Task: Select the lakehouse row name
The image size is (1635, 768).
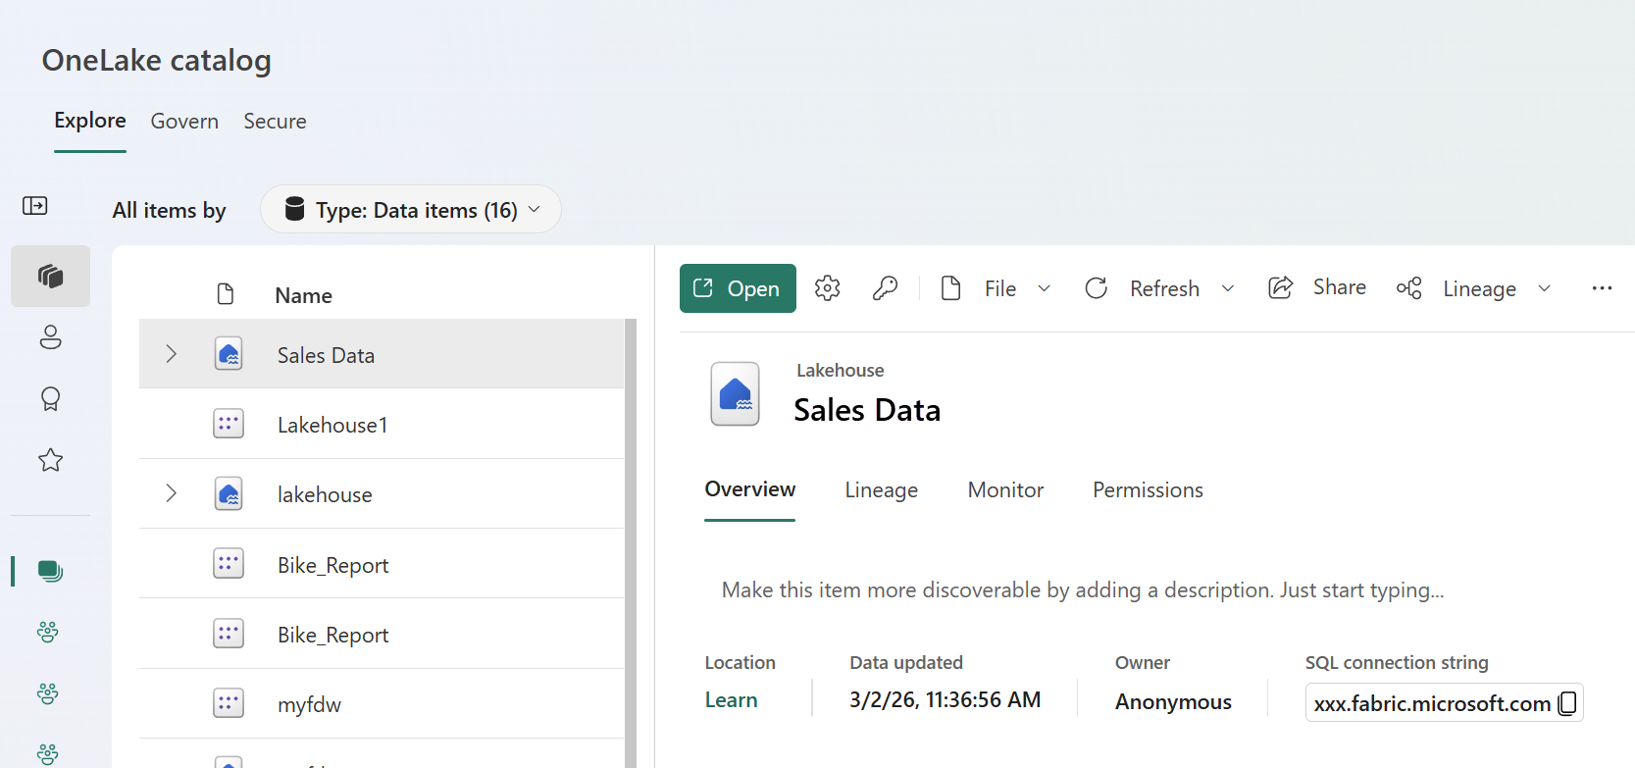Action: click(325, 495)
